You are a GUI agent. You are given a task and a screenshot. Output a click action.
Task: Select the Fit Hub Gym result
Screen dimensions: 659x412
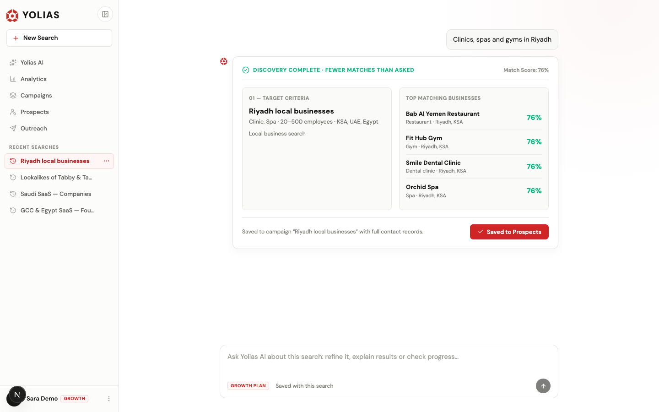pos(474,142)
